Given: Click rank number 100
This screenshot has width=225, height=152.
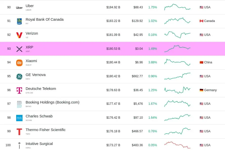Looking at the screenshot, I should [8, 145].
